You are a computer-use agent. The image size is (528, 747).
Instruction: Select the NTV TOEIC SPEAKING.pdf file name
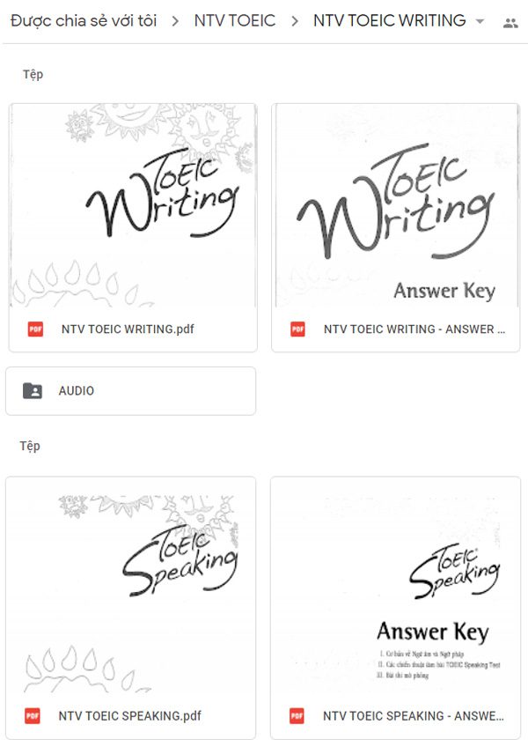point(130,715)
